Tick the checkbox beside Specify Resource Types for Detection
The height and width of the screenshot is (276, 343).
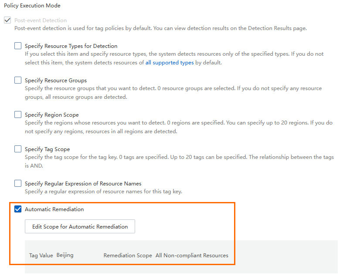coord(18,46)
